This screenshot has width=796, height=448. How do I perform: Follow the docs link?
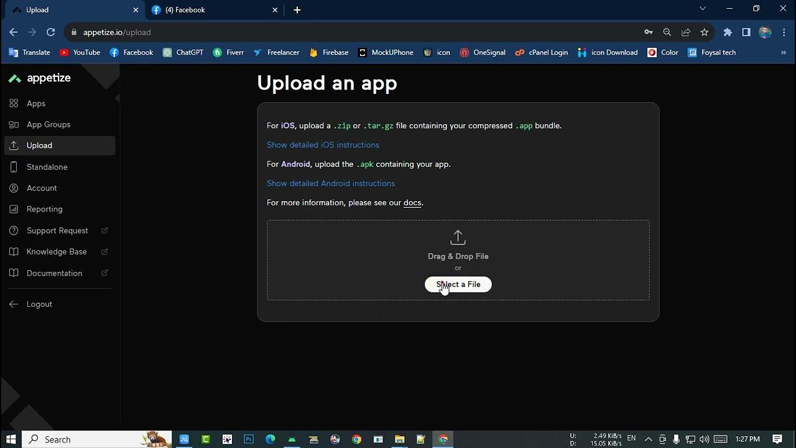tap(412, 203)
